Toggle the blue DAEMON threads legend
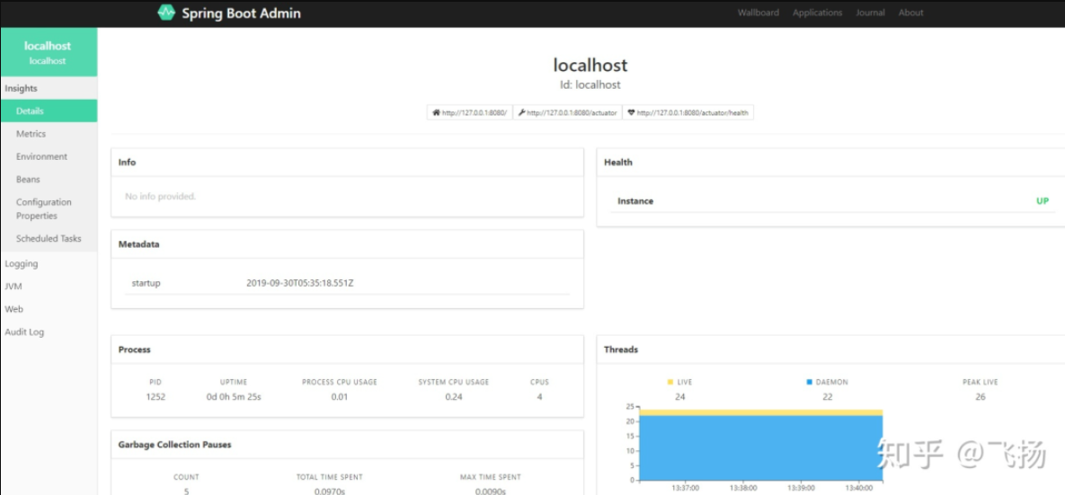Screen dimensions: 1065x495 pyautogui.click(x=827, y=382)
